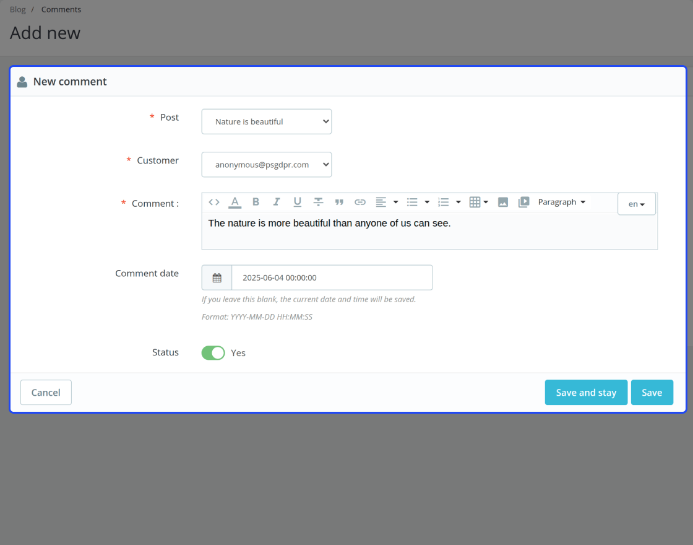Image resolution: width=693 pixels, height=545 pixels.
Task: Apply strikethrough formatting in comment editor
Action: point(318,202)
